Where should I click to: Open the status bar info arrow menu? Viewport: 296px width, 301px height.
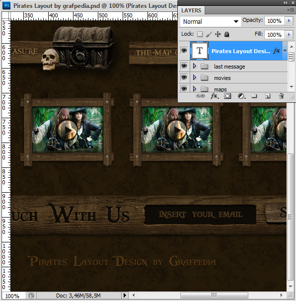click(x=125, y=295)
